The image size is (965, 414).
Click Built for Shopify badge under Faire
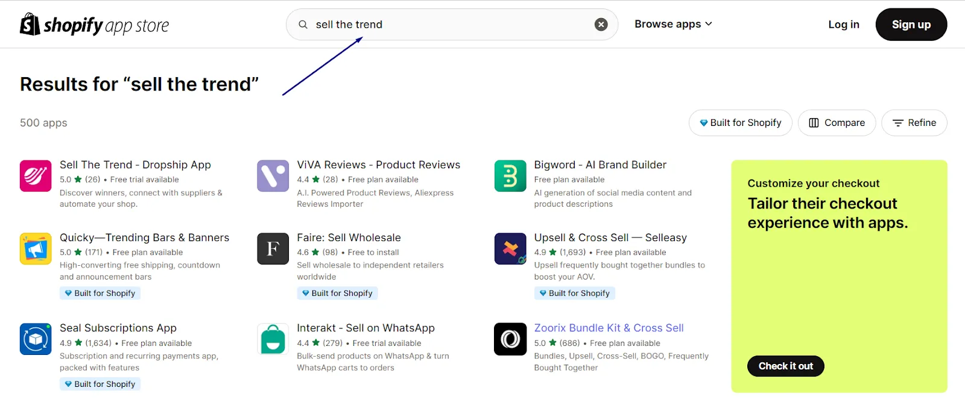point(337,293)
